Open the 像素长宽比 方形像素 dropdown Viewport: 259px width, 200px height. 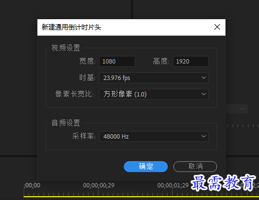[154, 94]
